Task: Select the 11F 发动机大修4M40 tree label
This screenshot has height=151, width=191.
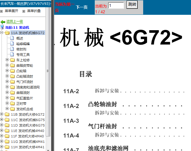Action: [28, 136]
